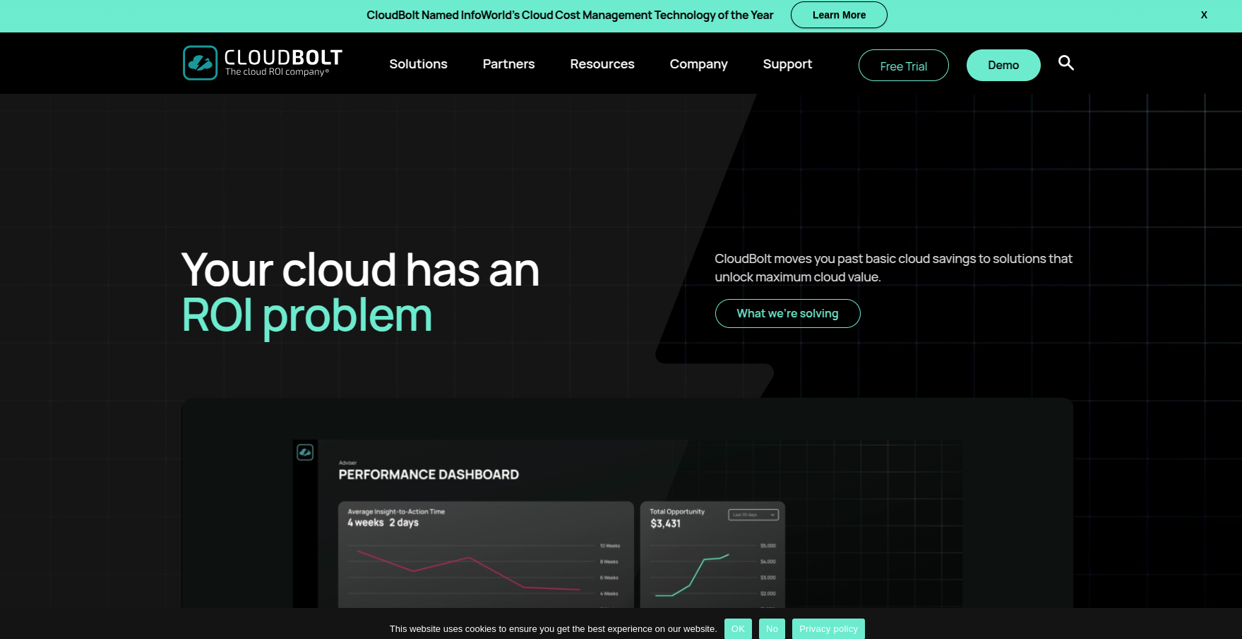Click the Free Trial button
Image resolution: width=1242 pixels, height=639 pixels.
(903, 66)
